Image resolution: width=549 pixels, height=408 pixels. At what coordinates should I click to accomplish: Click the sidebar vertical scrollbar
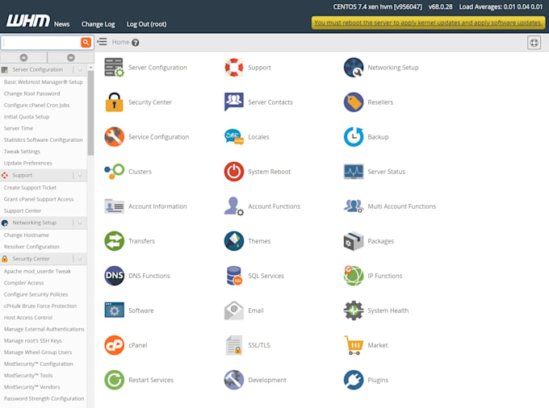(90, 112)
